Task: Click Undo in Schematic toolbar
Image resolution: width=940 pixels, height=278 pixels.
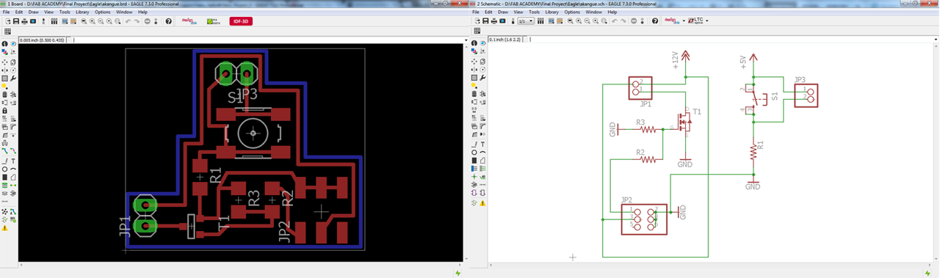Action: [x=615, y=21]
